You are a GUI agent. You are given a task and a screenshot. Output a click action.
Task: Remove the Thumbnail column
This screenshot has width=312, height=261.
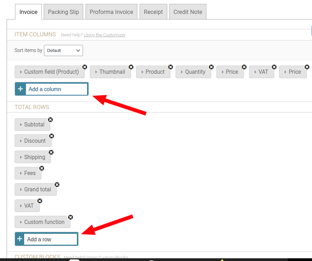(x=131, y=67)
